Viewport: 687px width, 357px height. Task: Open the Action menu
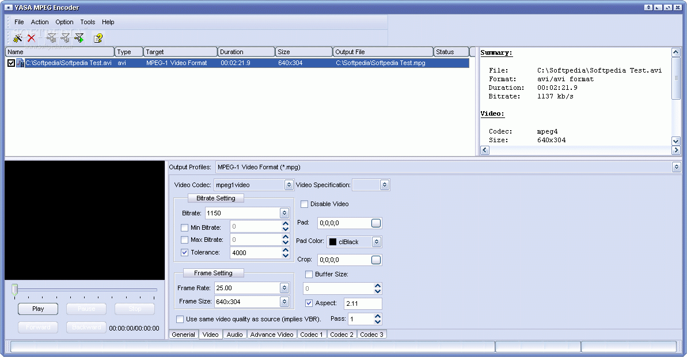(x=39, y=22)
